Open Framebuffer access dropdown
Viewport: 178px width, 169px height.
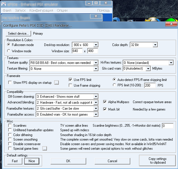(x=96, y=114)
